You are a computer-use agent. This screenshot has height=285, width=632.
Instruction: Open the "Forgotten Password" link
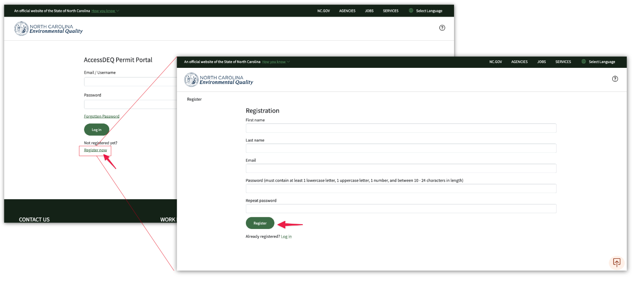[102, 116]
